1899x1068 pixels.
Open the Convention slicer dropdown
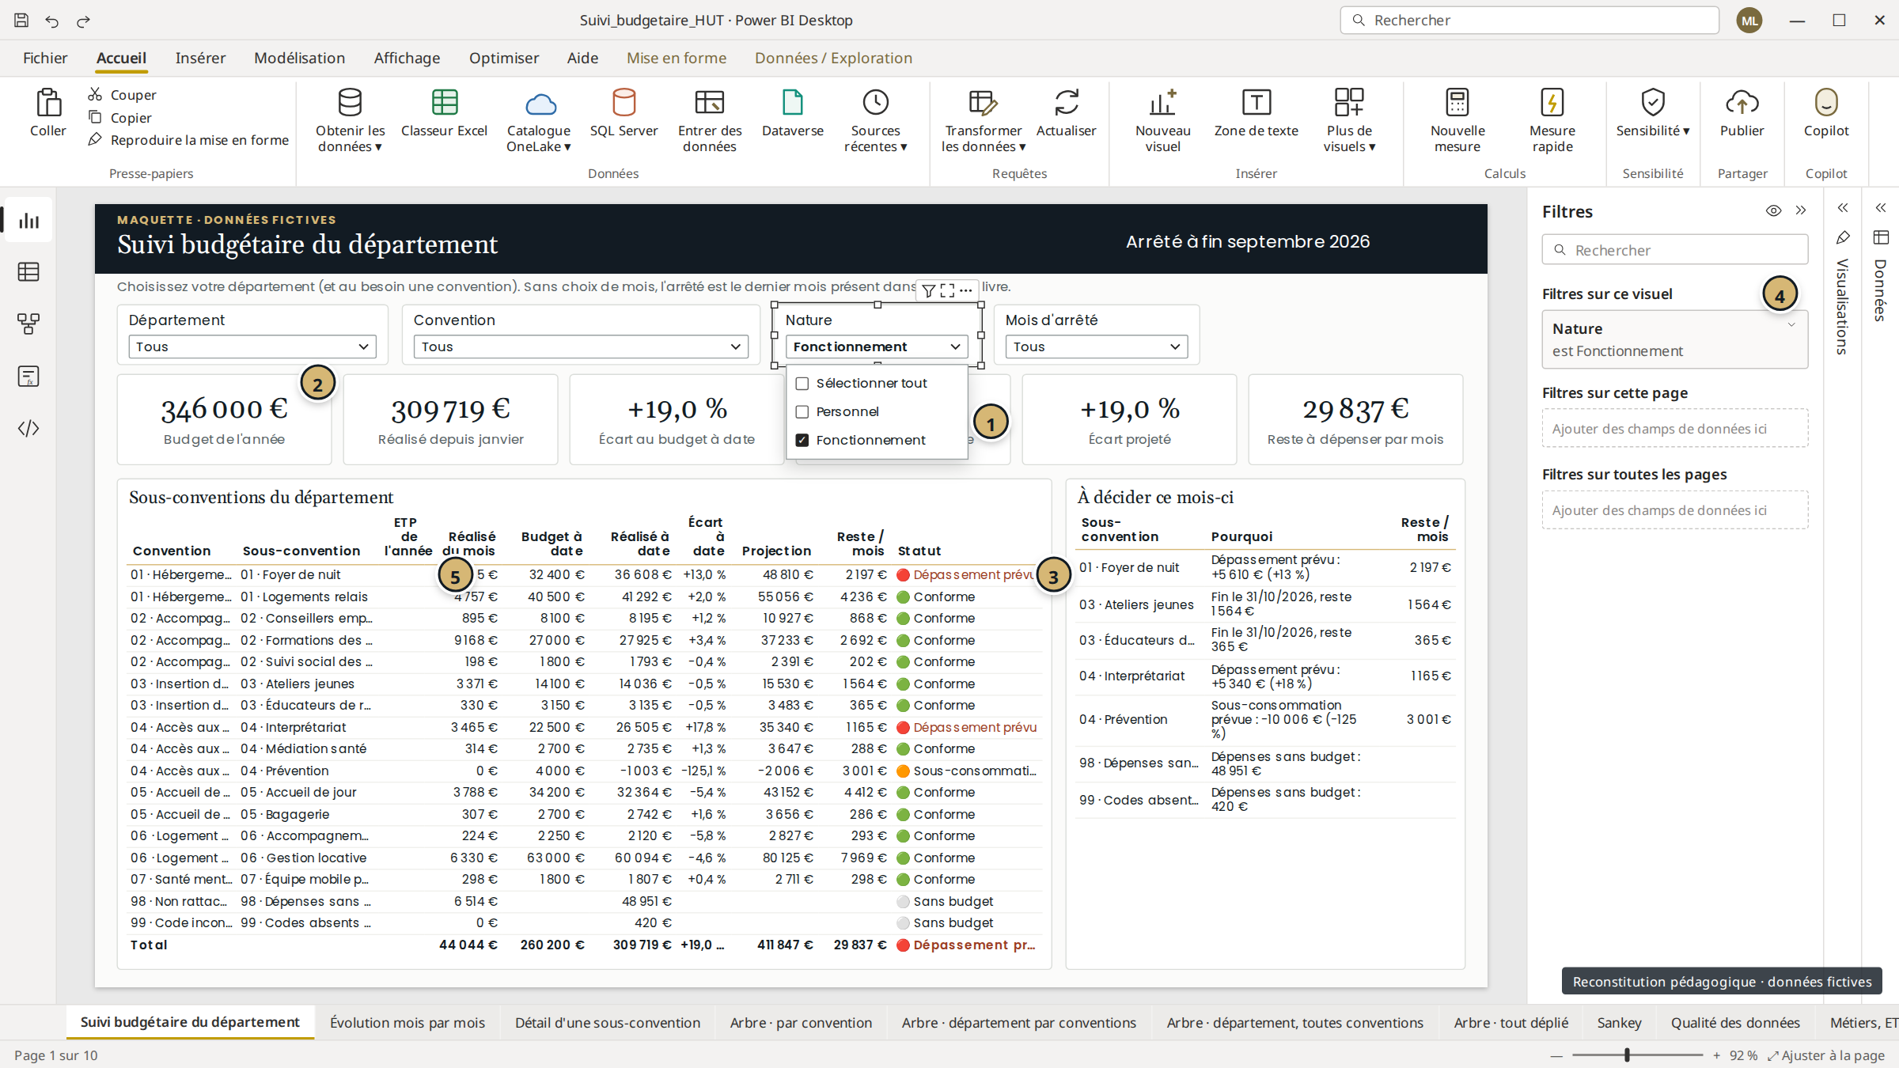tap(581, 347)
